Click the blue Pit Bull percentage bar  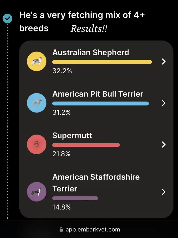100,104
